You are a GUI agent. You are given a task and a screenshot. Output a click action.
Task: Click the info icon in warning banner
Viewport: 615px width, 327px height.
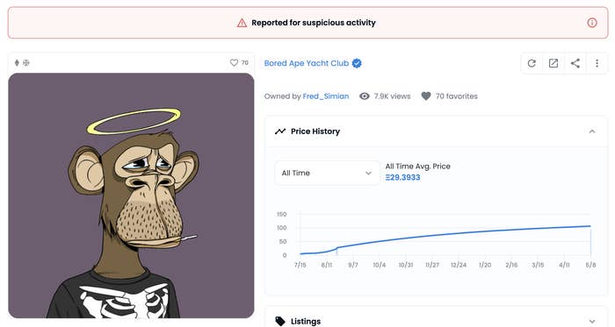592,23
